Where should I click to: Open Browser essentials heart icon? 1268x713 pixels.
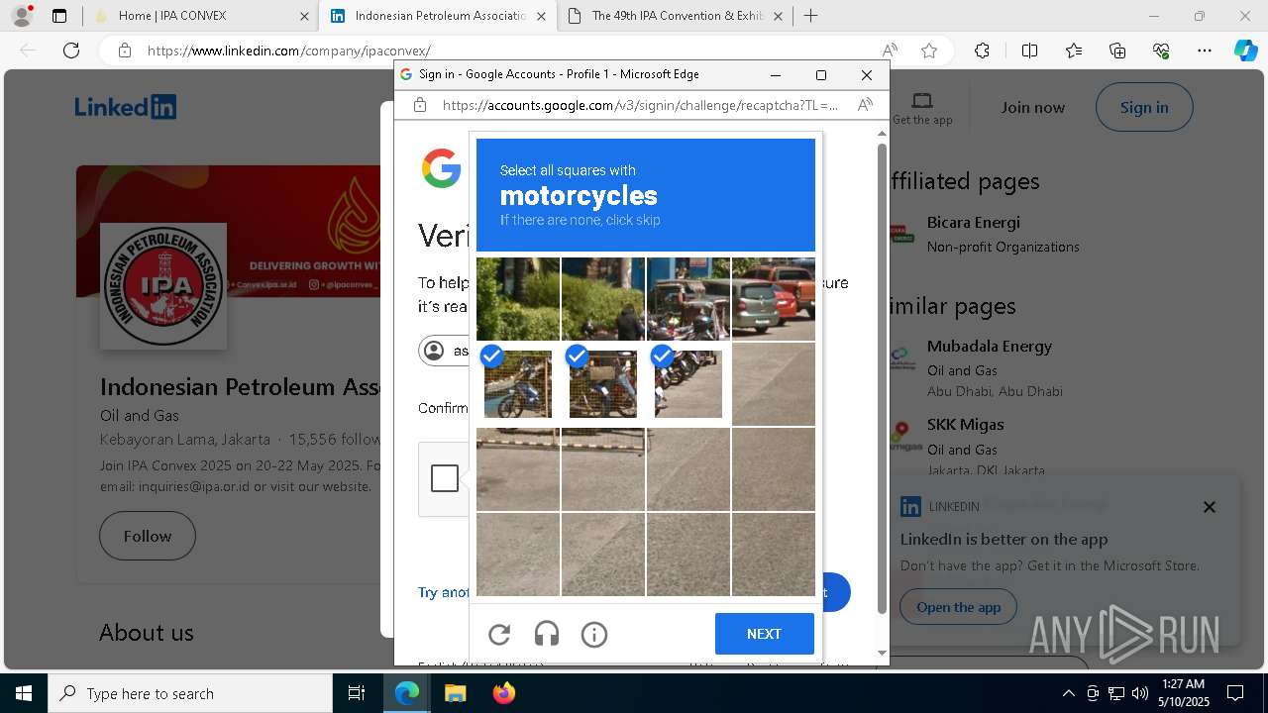click(x=1161, y=51)
